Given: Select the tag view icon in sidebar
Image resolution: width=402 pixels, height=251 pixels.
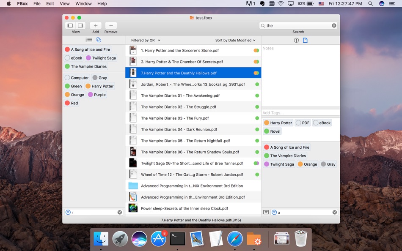Looking at the screenshot, I should click(99, 40).
